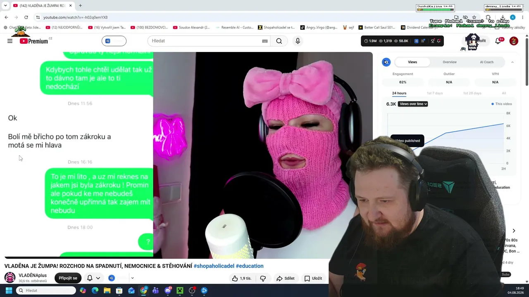Image resolution: width=529 pixels, height=297 pixels.
Task: Open the #education hashtag link
Action: tap(250, 266)
